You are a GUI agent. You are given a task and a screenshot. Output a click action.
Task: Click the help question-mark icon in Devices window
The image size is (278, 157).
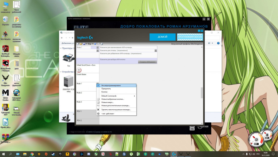point(218,43)
